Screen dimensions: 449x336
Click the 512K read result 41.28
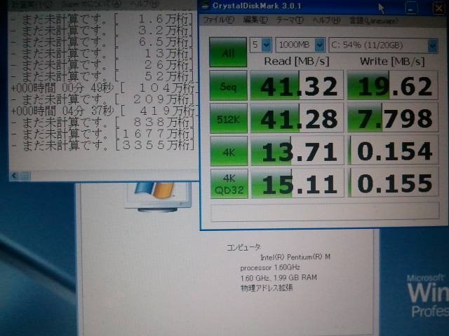[297, 118]
